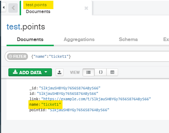Select the list view icon
Screen dimensions: 169x133
88,72
